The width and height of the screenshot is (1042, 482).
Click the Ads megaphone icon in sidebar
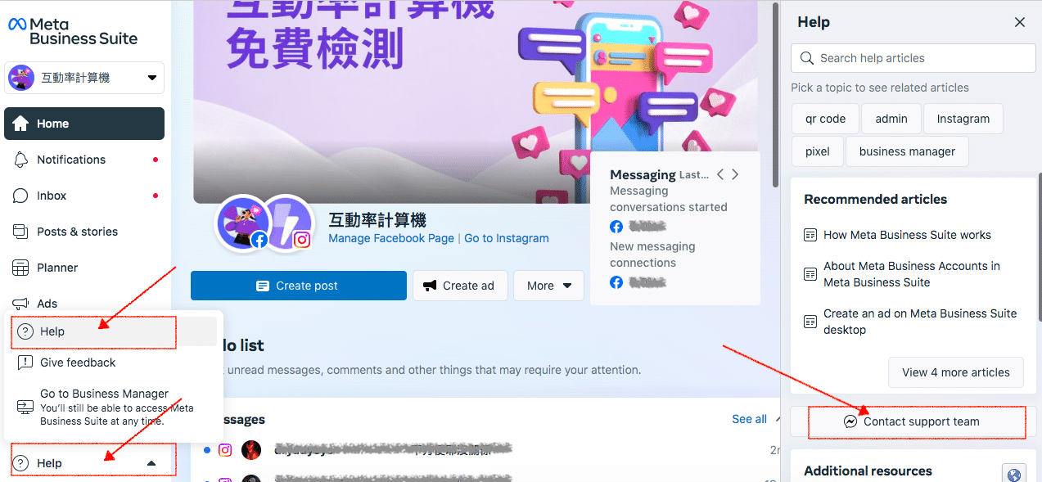[21, 304]
